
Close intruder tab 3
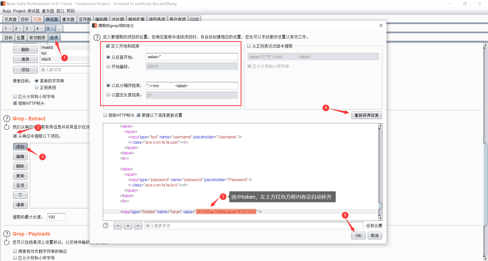[31, 29]
